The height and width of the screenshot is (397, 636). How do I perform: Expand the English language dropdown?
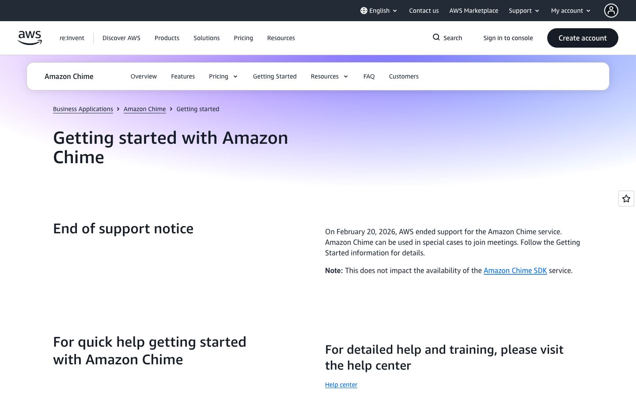pyautogui.click(x=379, y=11)
